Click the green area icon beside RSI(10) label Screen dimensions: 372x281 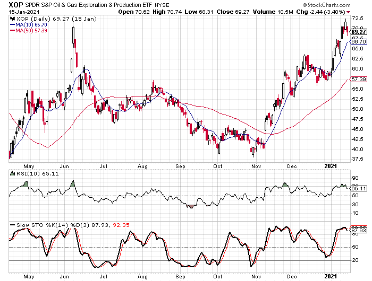point(12,173)
